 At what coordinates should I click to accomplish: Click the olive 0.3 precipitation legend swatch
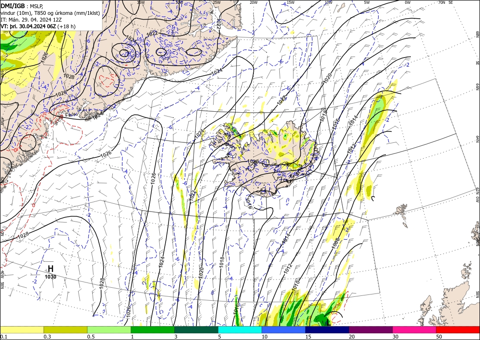point(65,329)
